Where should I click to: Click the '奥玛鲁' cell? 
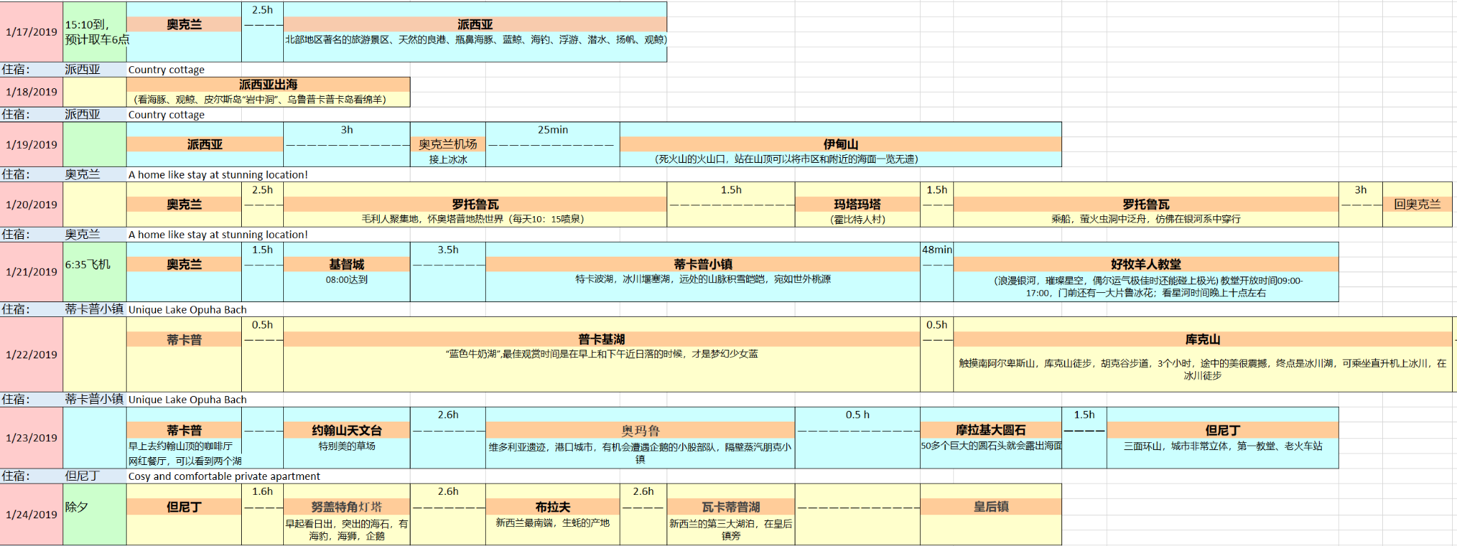point(640,430)
